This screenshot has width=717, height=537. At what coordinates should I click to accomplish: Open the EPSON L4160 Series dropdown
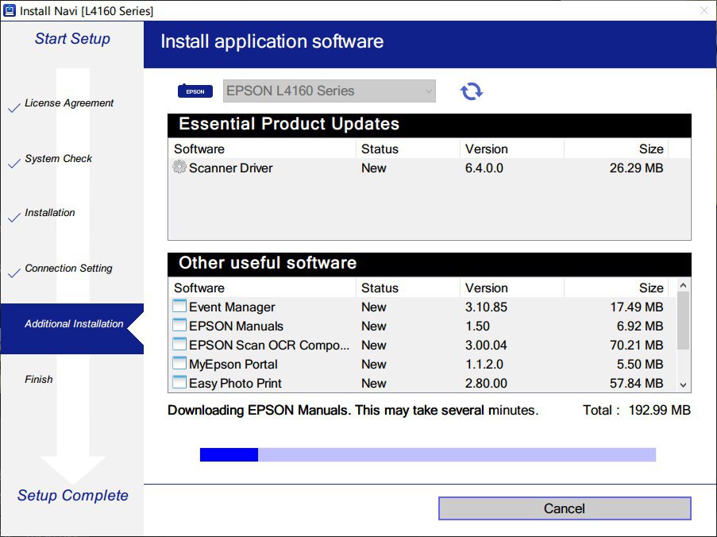[330, 91]
